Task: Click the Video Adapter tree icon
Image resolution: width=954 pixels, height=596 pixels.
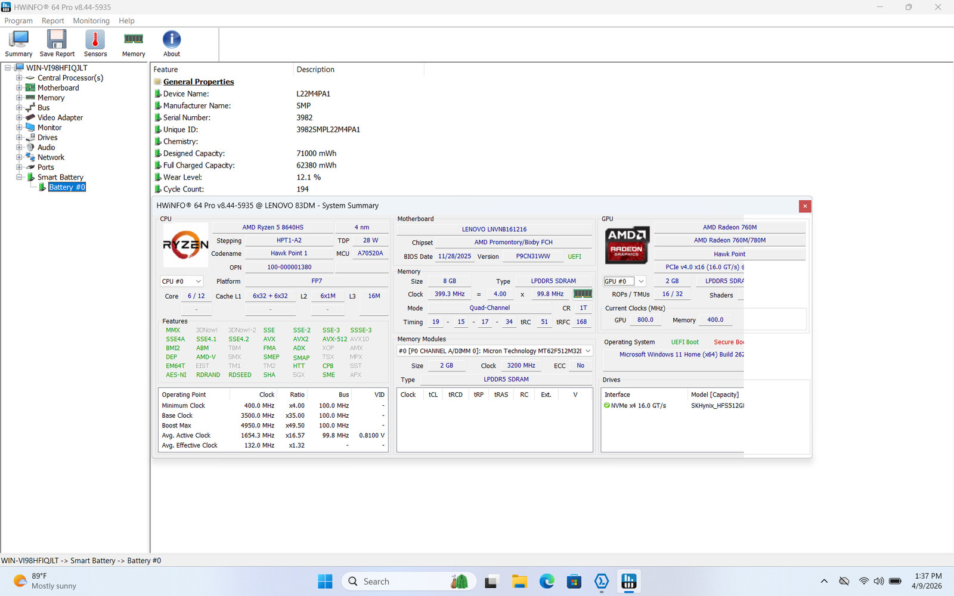Action: pyautogui.click(x=30, y=117)
